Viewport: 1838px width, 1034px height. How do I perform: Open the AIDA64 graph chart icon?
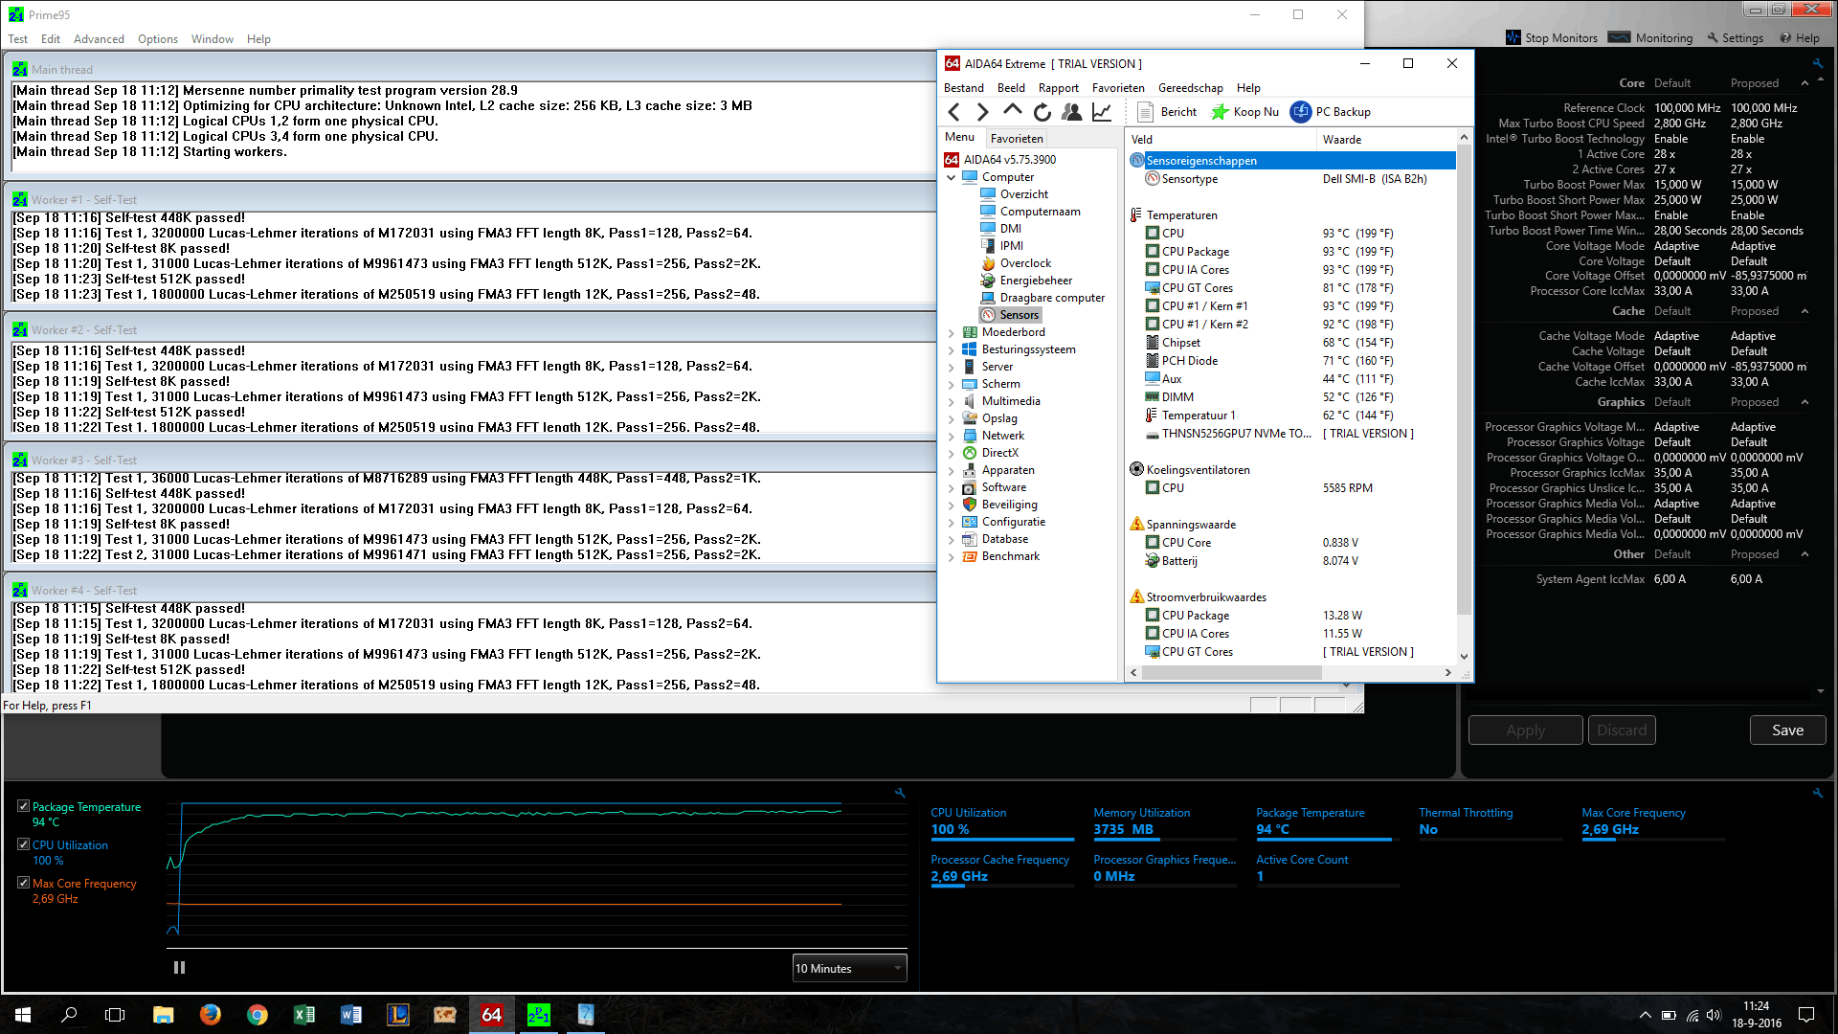1102,112
